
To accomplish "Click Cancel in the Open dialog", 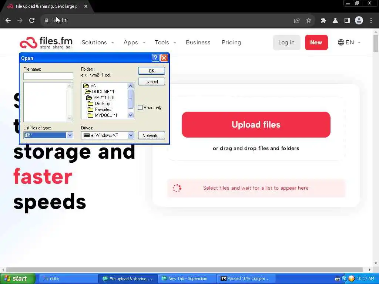I will [151, 82].
